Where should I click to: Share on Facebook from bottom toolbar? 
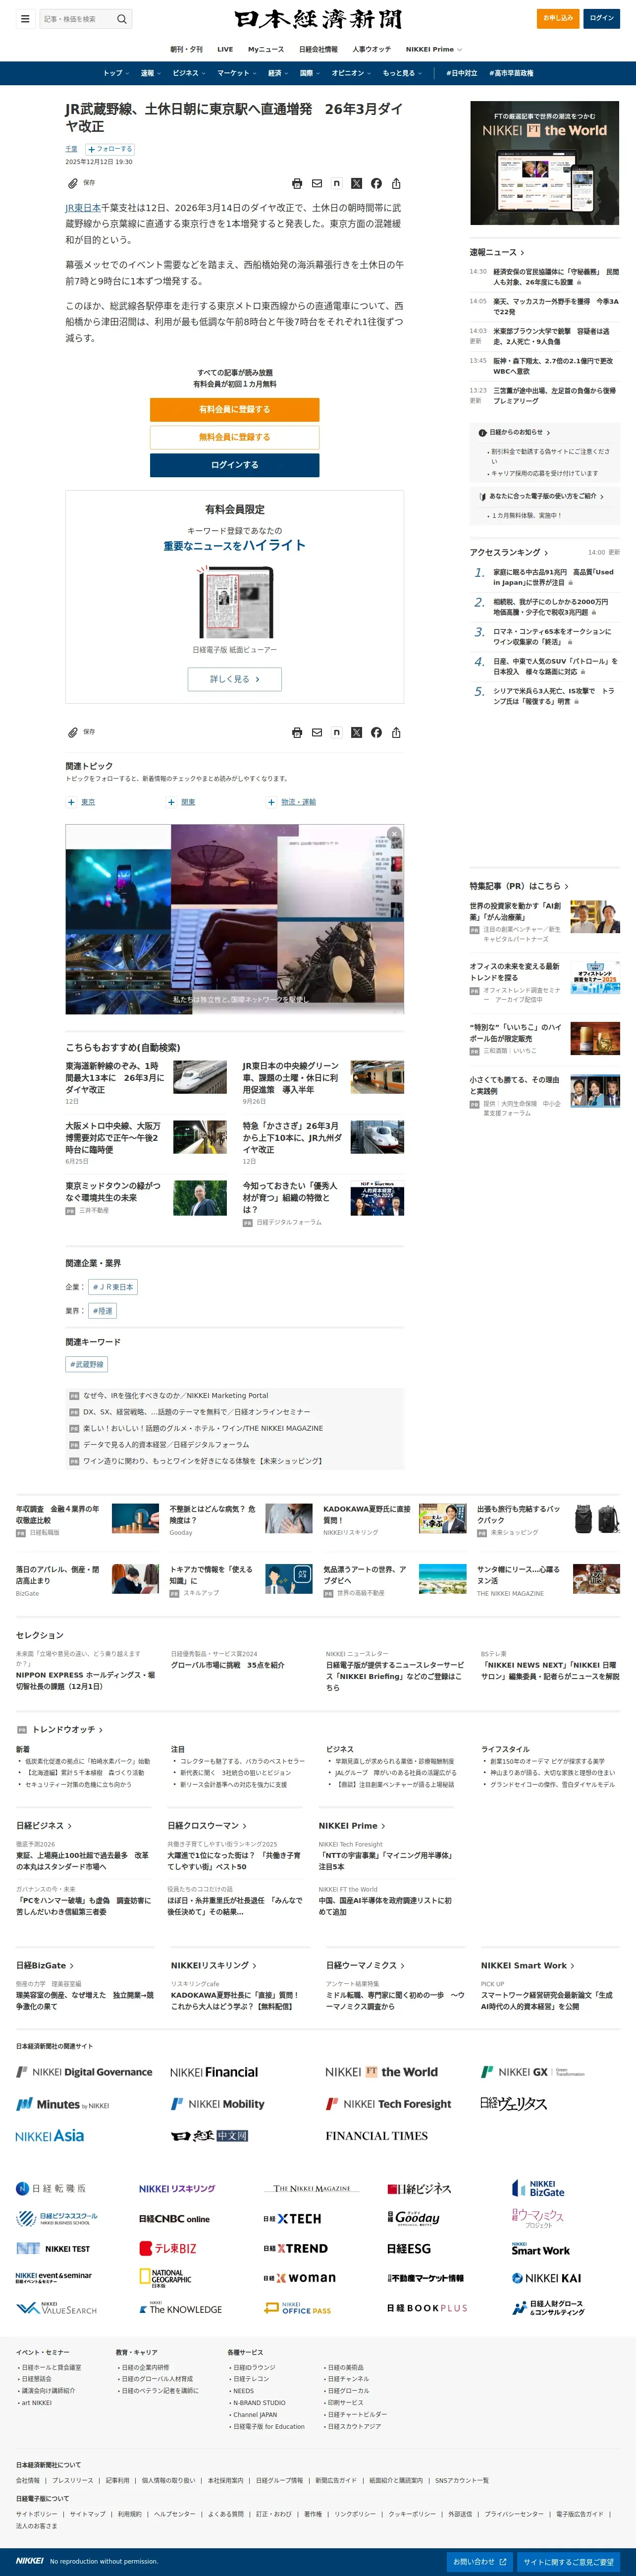(x=376, y=732)
